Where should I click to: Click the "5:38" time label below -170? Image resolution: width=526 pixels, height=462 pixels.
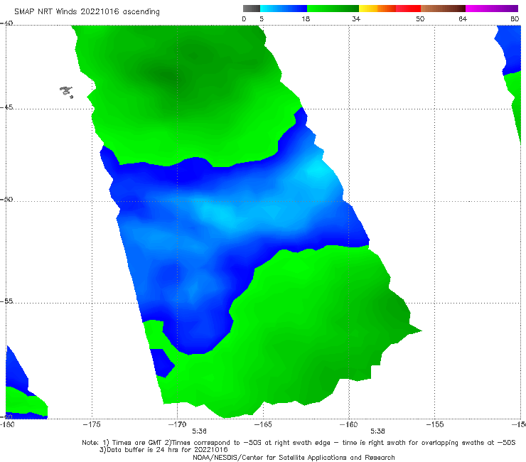coord(199,431)
